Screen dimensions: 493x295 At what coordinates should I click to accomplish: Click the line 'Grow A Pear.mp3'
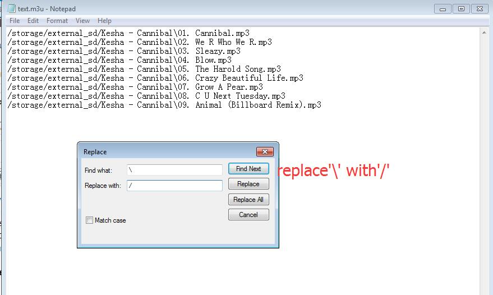tap(135, 87)
